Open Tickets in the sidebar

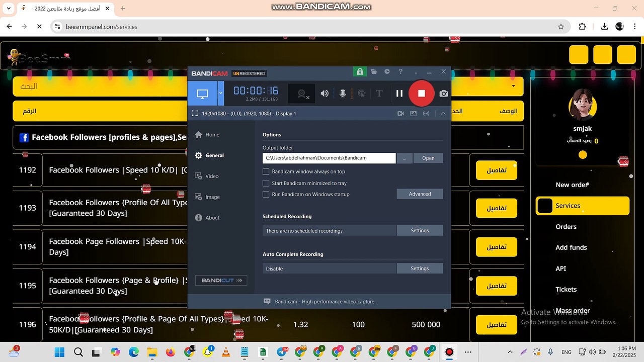tap(566, 289)
